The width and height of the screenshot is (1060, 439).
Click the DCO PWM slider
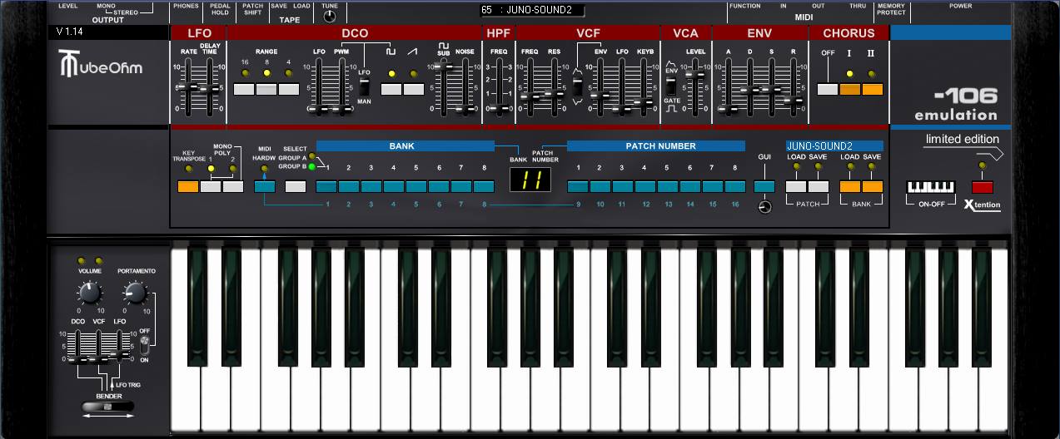point(341,87)
